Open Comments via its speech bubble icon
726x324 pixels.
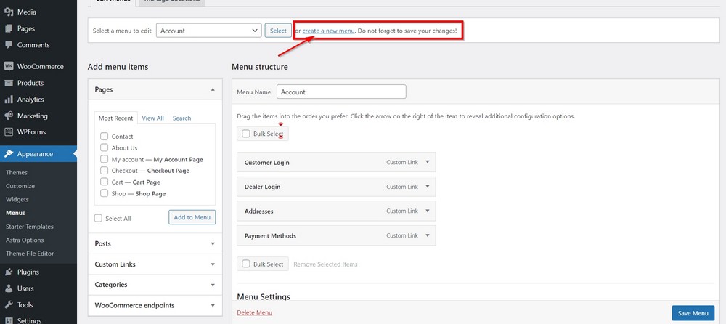tap(9, 45)
